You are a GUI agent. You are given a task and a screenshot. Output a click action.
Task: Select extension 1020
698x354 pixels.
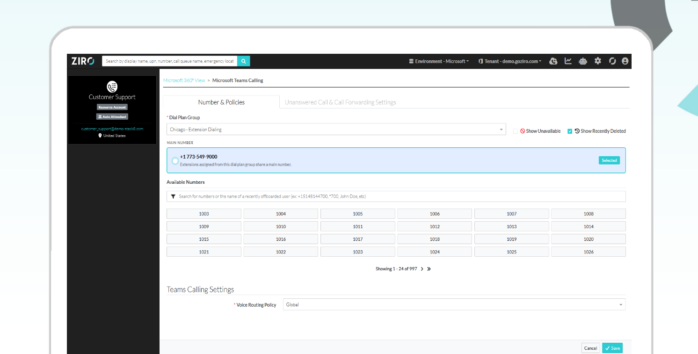[x=589, y=239]
